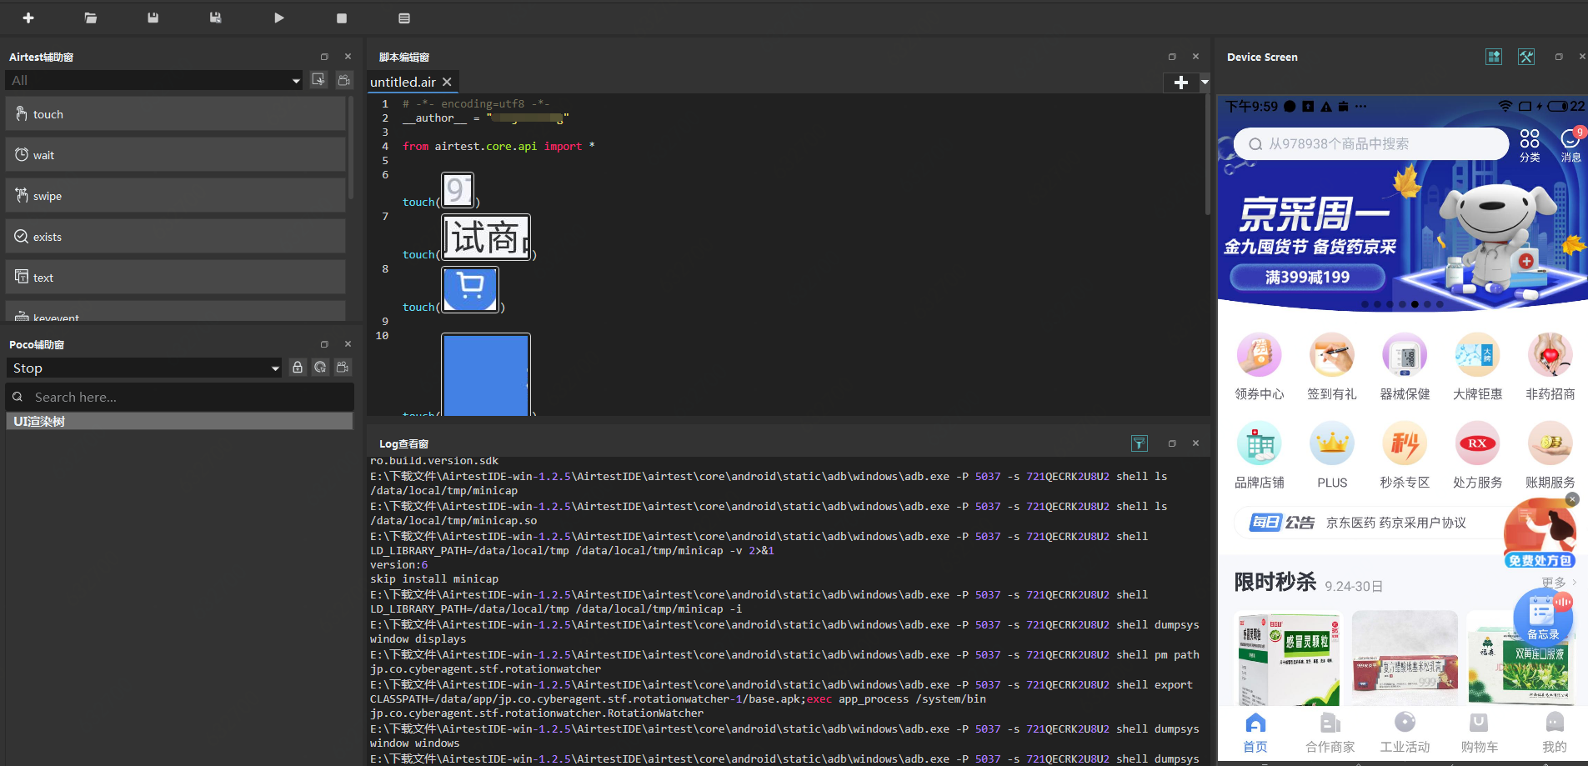The image size is (1588, 766).
Task: Tap the 免费处方包 floating promo
Action: (x=1539, y=536)
